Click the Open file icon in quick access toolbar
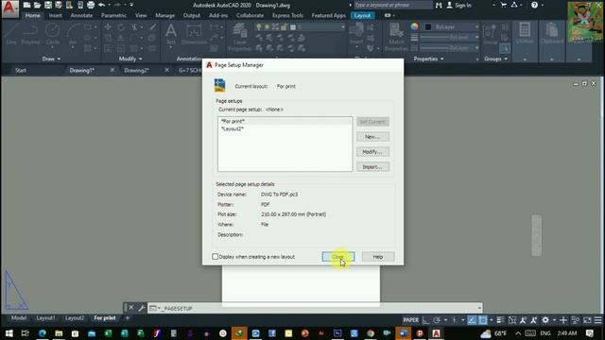 (37, 5)
